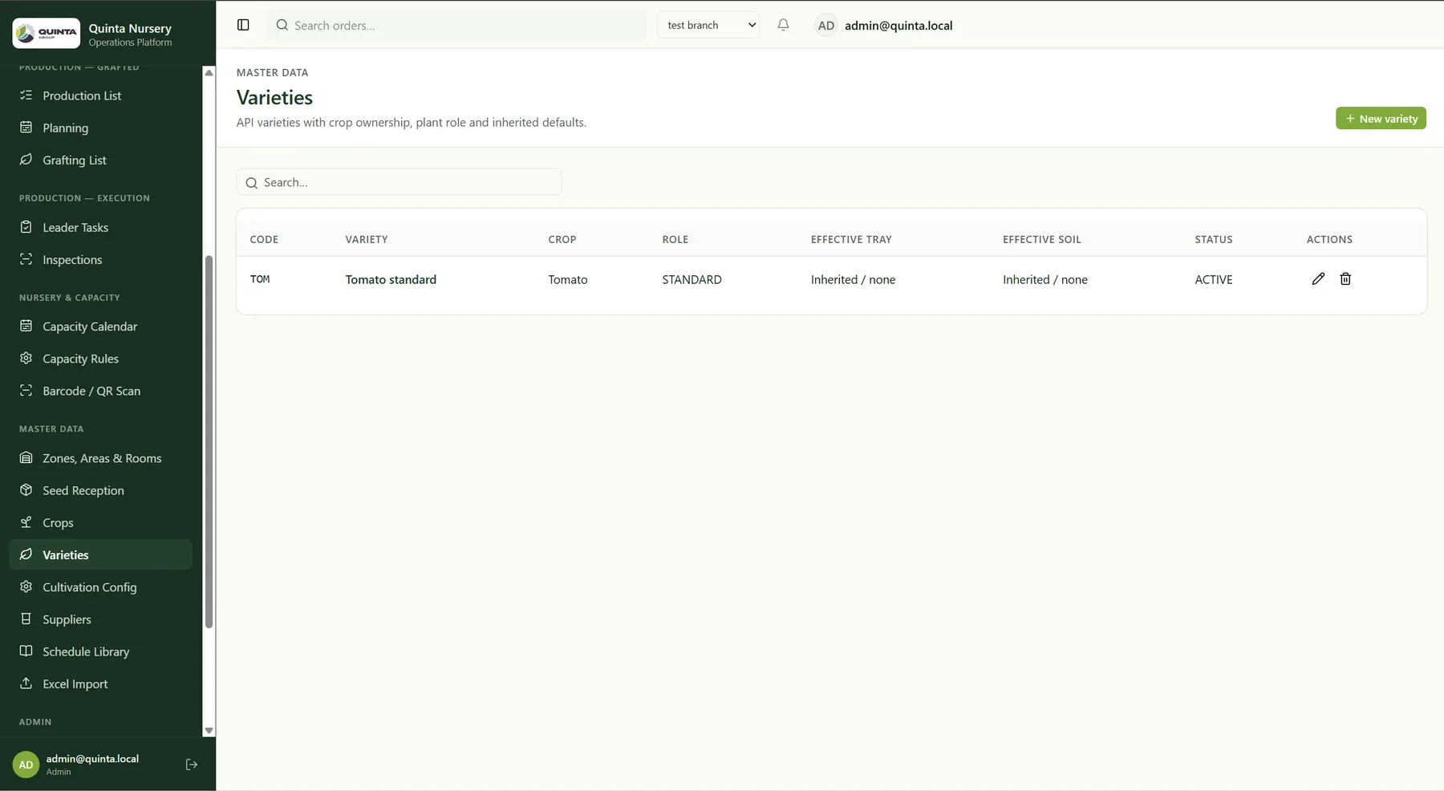Click the Inspections scan icon
Viewport: 1444px width, 791px height.
pos(26,259)
